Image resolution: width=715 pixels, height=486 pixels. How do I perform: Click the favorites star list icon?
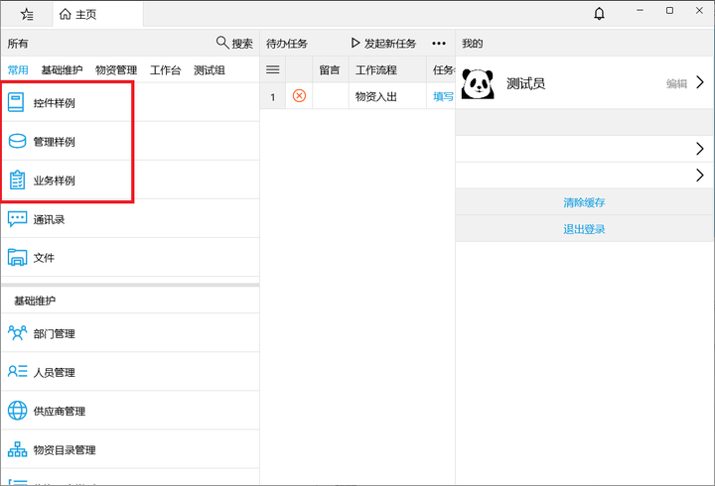(27, 14)
